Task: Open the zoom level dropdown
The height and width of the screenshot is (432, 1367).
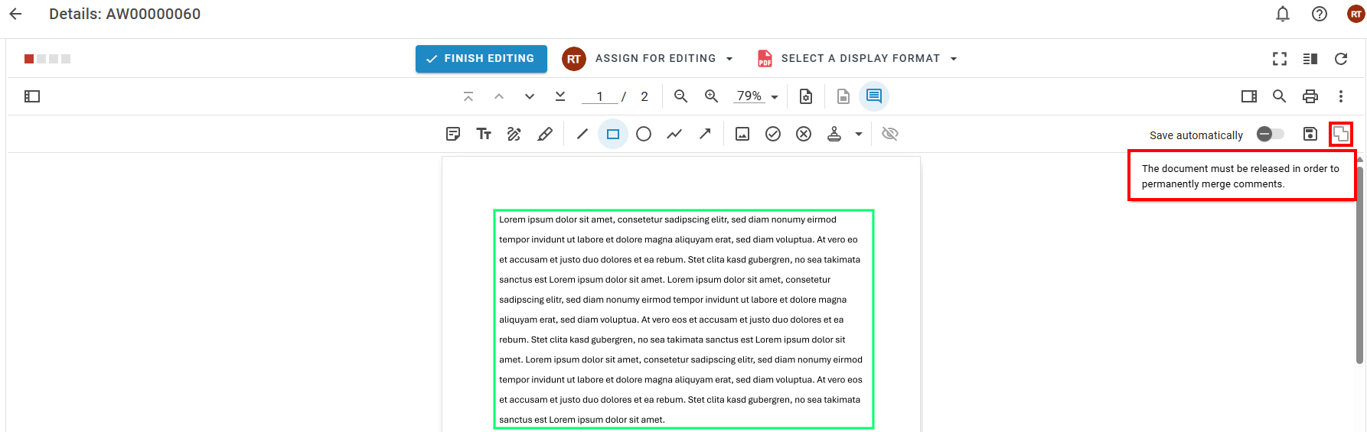Action: pyautogui.click(x=775, y=97)
